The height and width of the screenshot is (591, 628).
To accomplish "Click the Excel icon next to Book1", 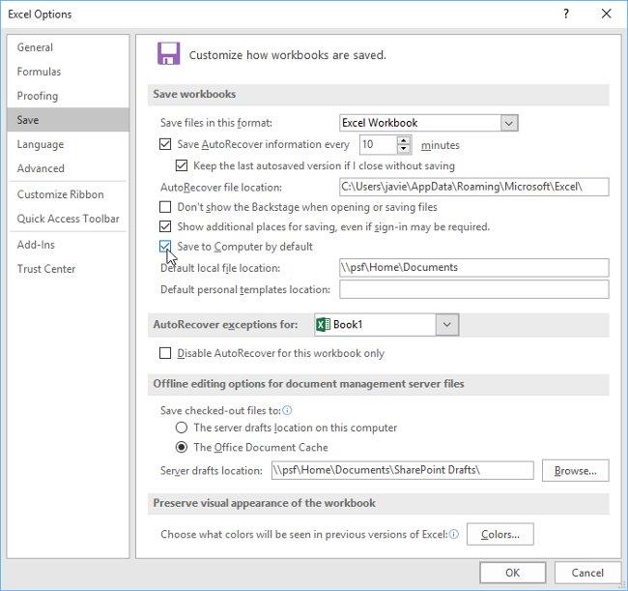I will point(324,325).
